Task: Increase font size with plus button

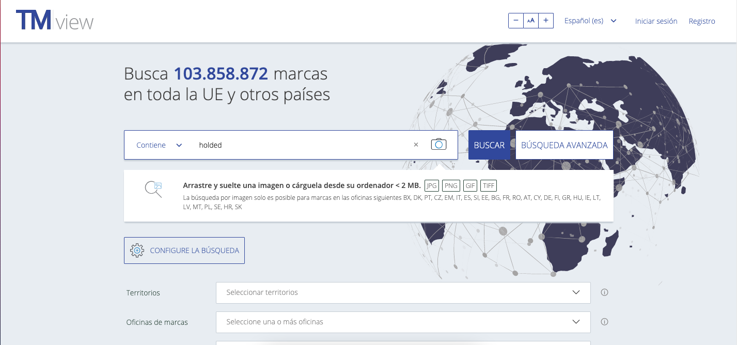Action: (546, 21)
